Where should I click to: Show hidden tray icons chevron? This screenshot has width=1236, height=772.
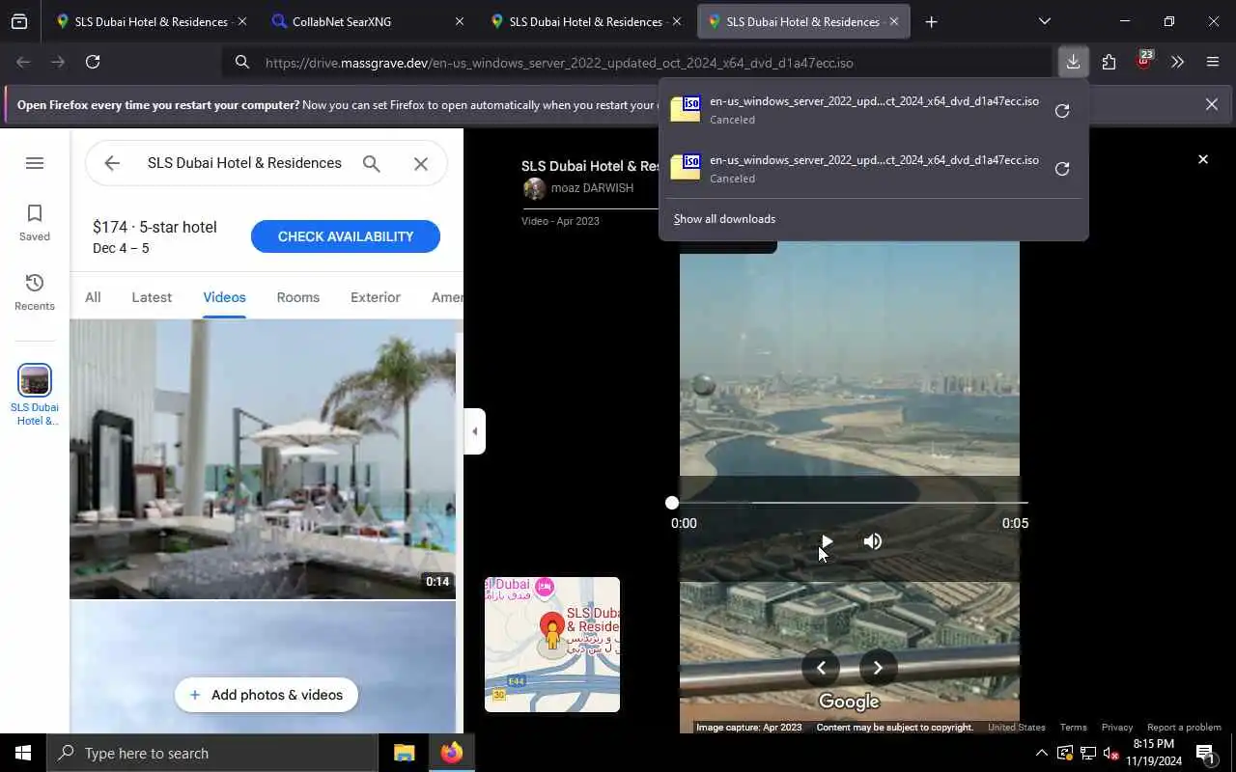coord(1041,753)
